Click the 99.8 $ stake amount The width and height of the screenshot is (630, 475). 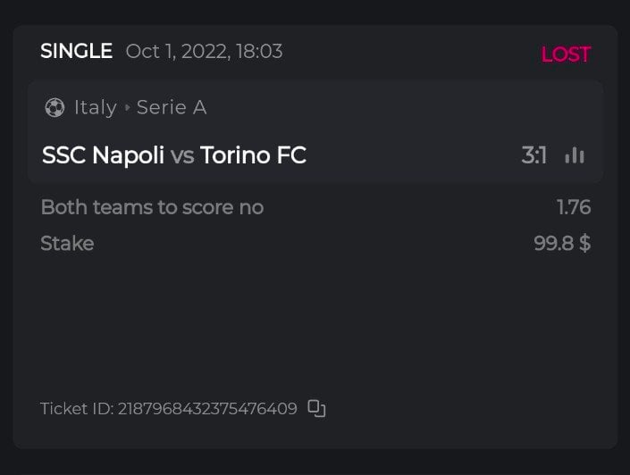click(562, 243)
